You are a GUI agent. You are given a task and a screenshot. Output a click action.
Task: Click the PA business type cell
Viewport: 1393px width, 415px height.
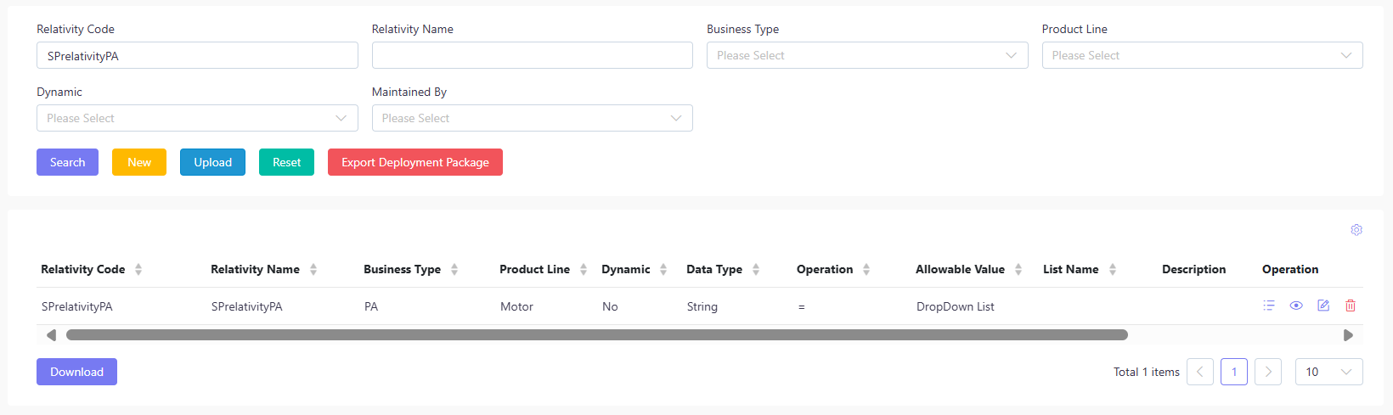(371, 306)
